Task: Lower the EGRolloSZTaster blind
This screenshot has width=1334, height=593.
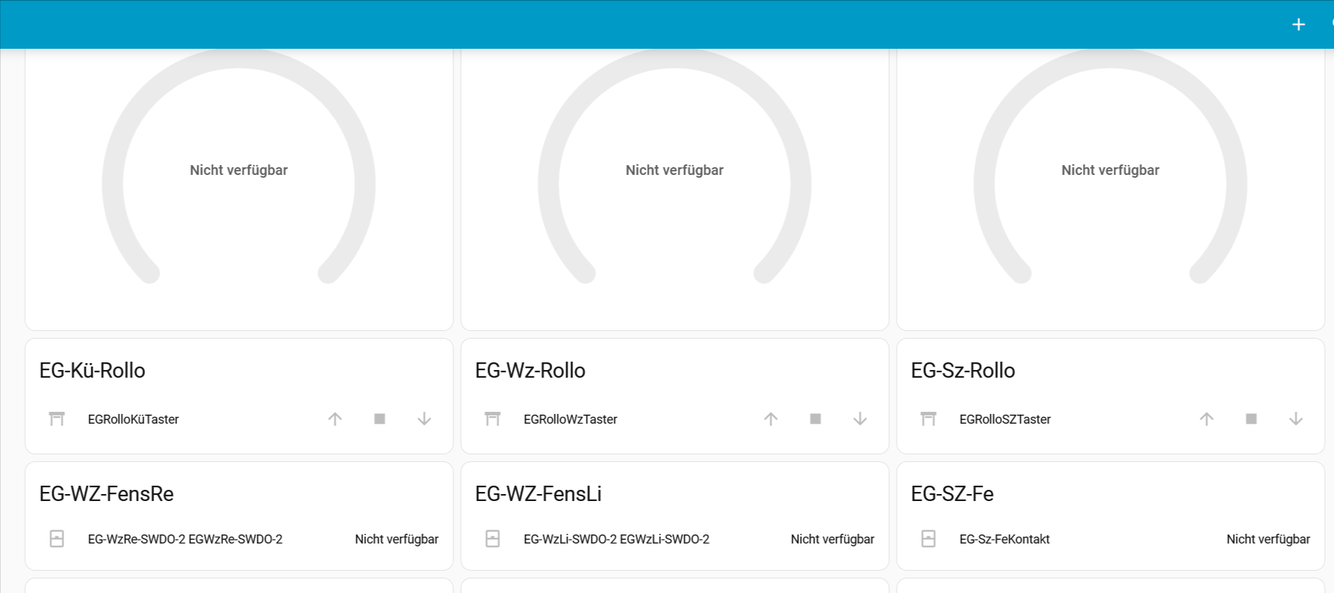Action: pyautogui.click(x=1296, y=419)
